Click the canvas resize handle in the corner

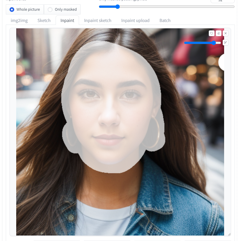click(x=229, y=234)
